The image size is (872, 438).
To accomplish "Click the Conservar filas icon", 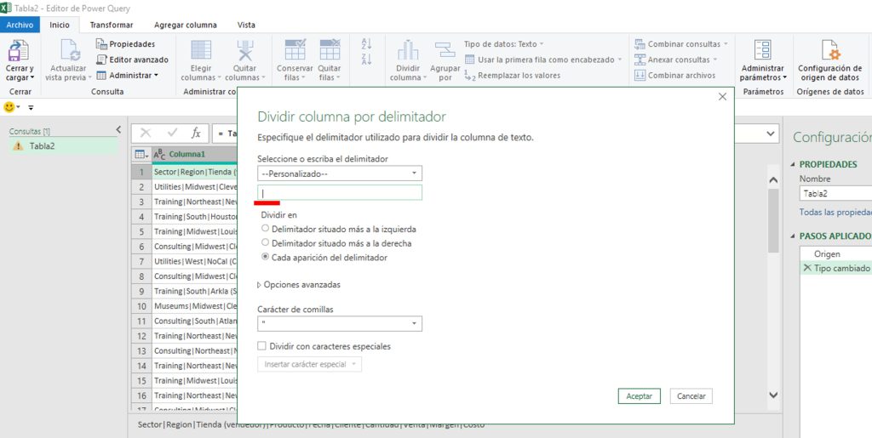I will click(x=295, y=50).
